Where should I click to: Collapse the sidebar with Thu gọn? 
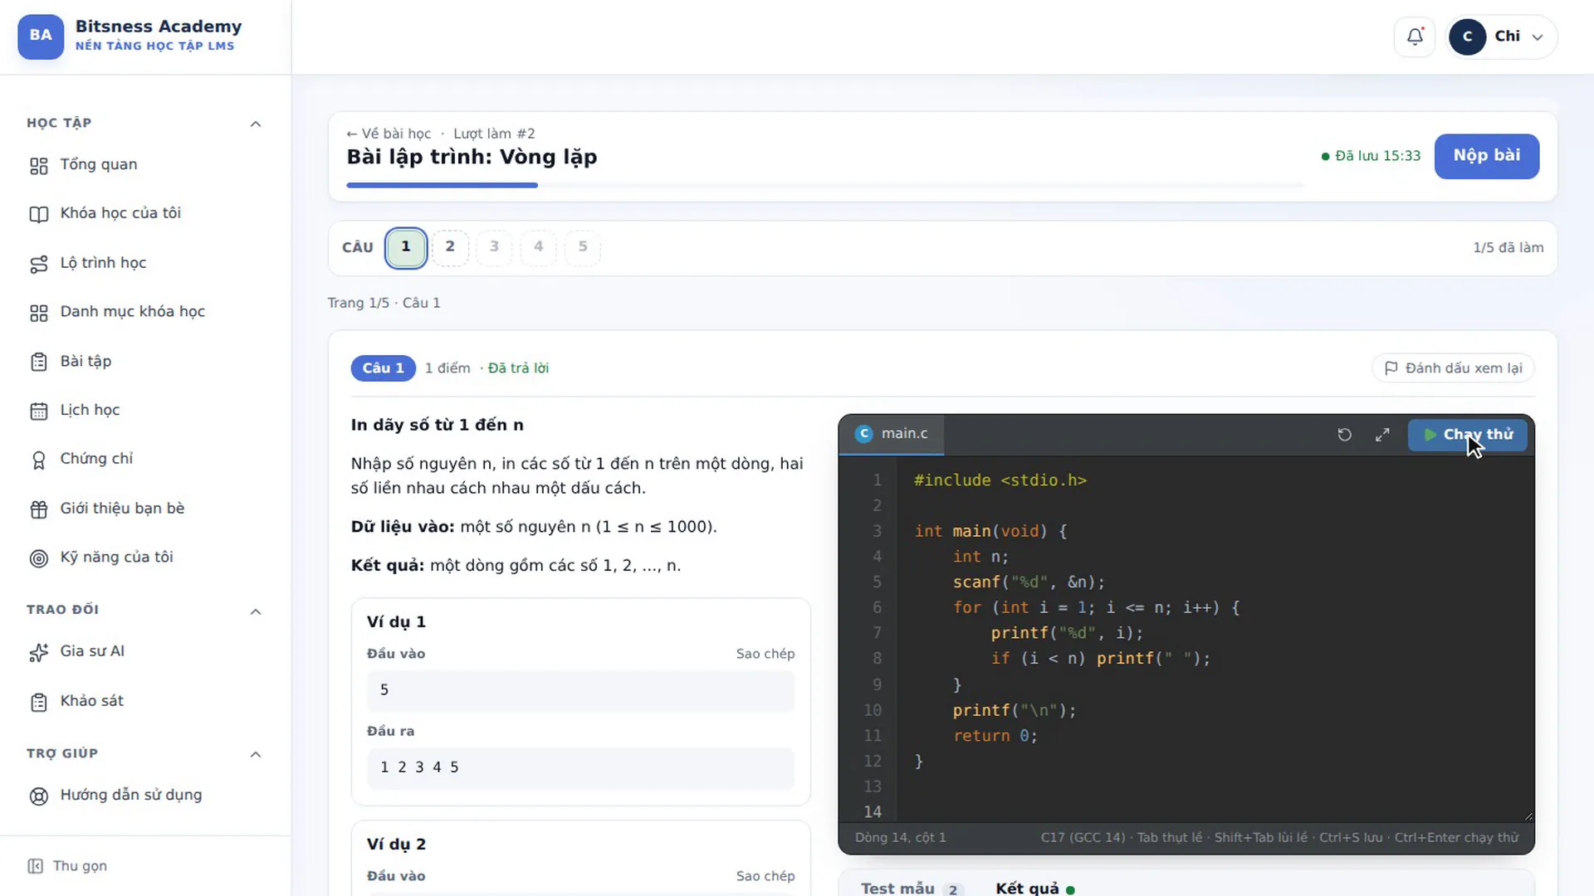[x=68, y=866]
